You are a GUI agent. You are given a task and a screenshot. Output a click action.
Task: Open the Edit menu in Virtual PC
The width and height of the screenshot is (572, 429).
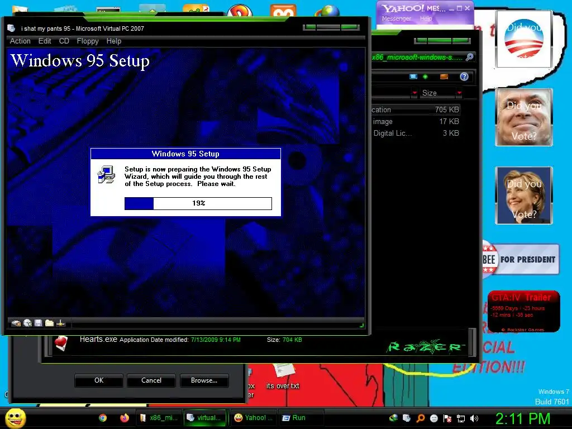[45, 41]
